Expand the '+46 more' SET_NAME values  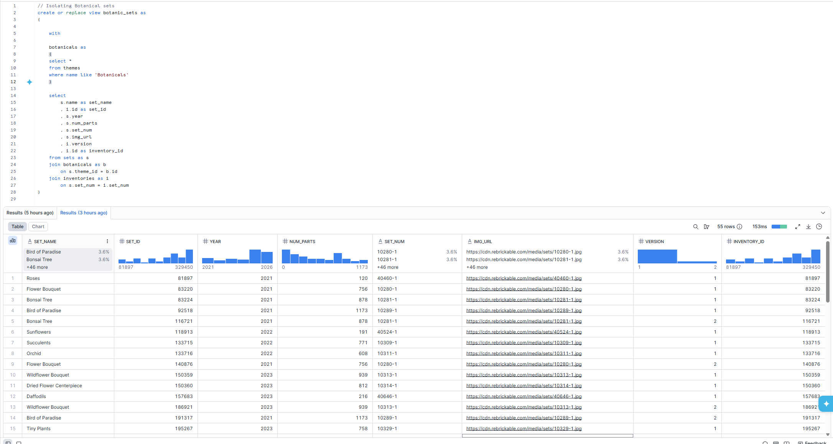[x=37, y=267]
